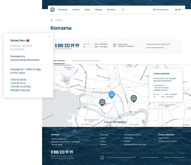Click the home breadcrumb icon
The height and width of the screenshot is (165, 191).
[52, 20]
